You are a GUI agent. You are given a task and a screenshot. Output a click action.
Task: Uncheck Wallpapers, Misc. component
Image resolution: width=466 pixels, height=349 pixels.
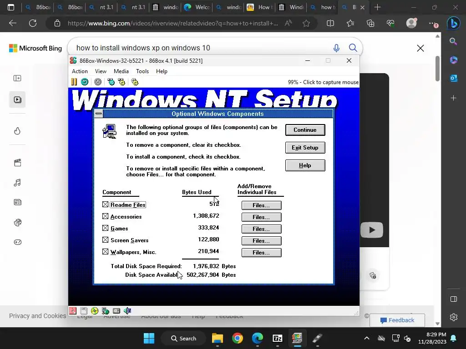click(x=105, y=252)
